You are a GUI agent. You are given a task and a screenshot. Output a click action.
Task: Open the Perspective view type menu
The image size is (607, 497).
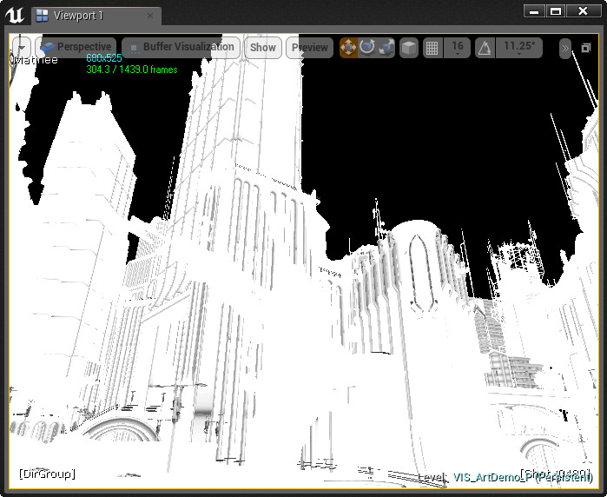[x=76, y=48]
